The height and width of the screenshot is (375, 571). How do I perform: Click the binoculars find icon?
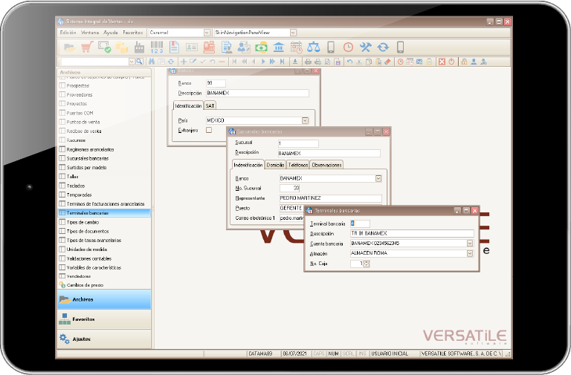coord(152,62)
